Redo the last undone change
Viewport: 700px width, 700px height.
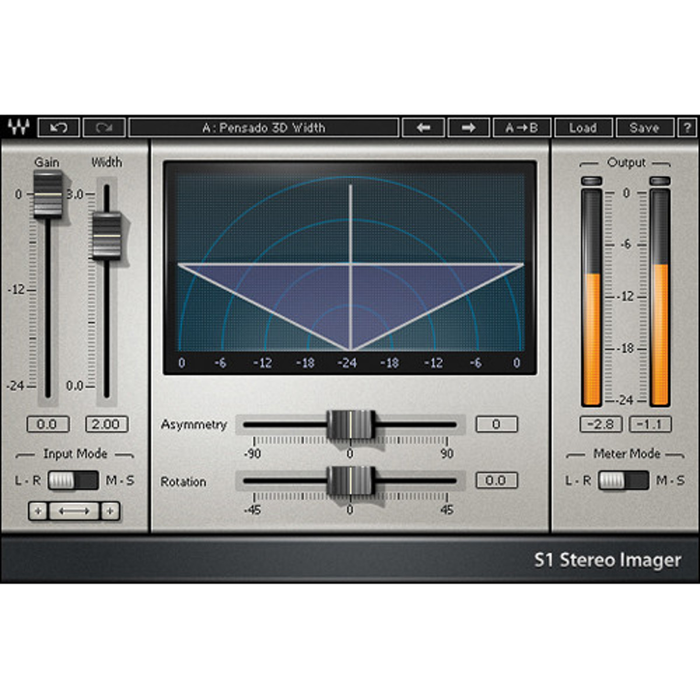[104, 127]
